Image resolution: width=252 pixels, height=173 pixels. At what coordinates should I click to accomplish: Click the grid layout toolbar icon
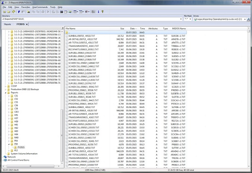[93, 12]
